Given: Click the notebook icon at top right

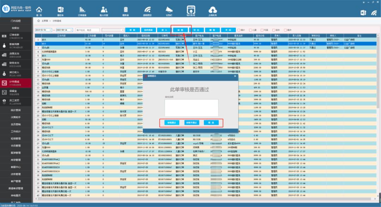Looking at the screenshot, I should [363, 13].
